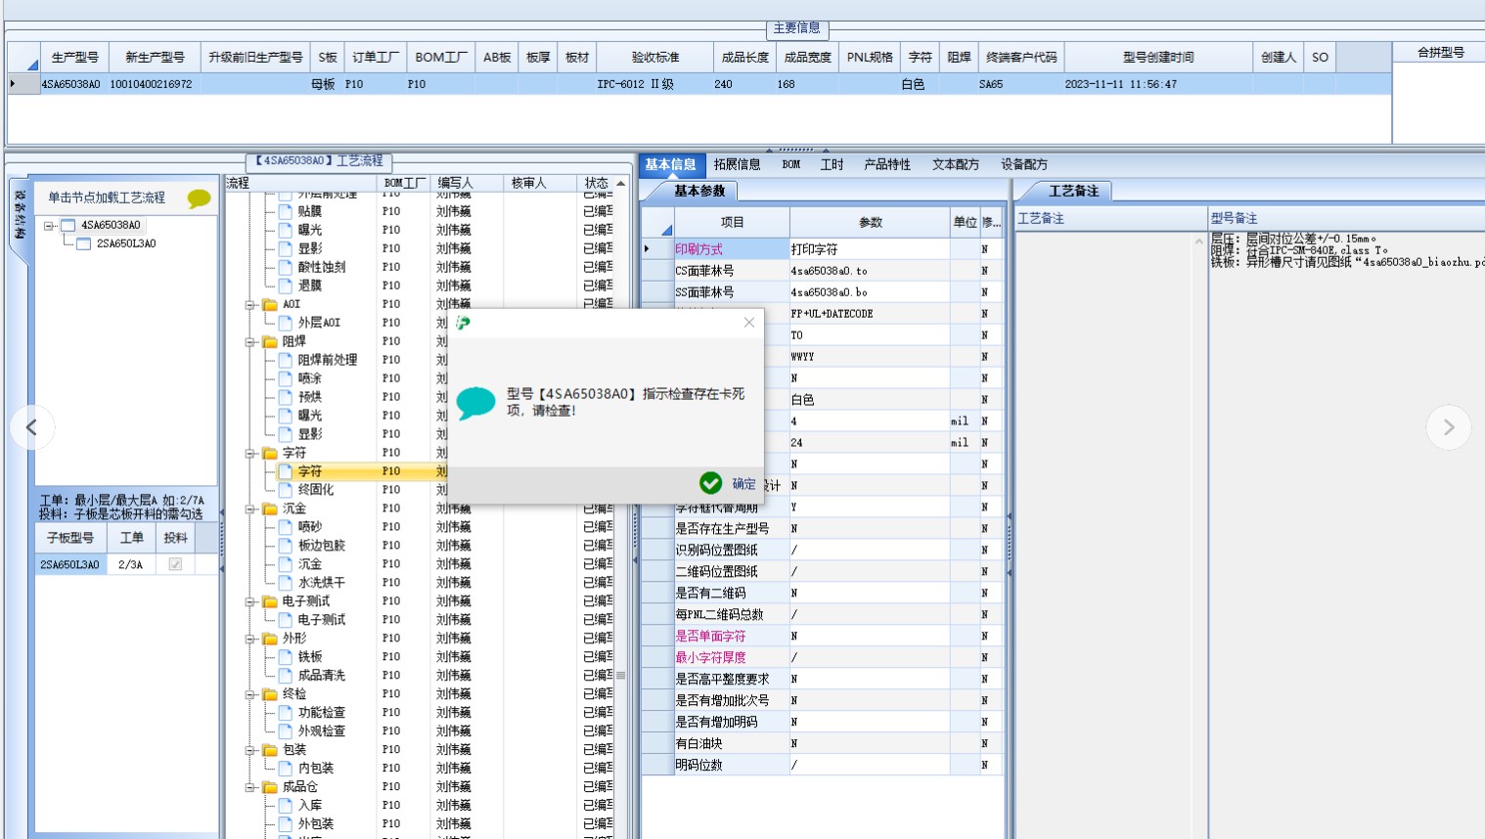Click the teal speech bubble dialog icon
The image size is (1485, 839).
point(476,402)
